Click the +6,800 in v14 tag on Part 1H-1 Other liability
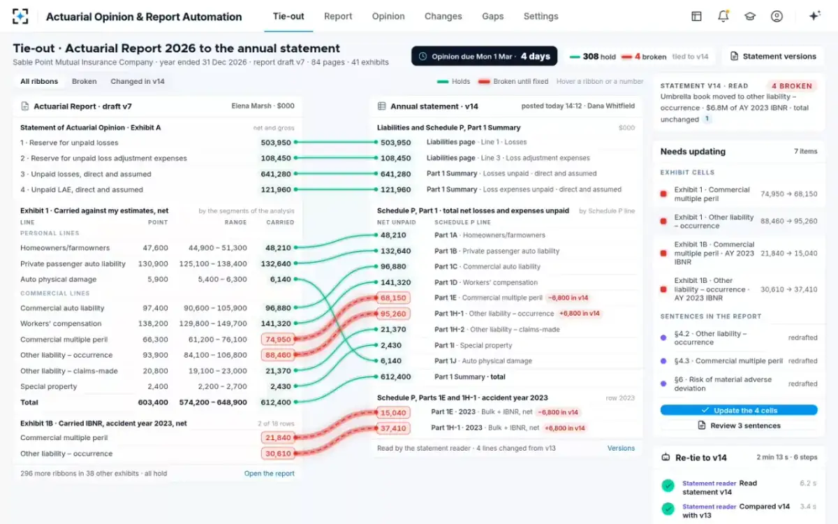This screenshot has height=524, width=838. [x=580, y=314]
